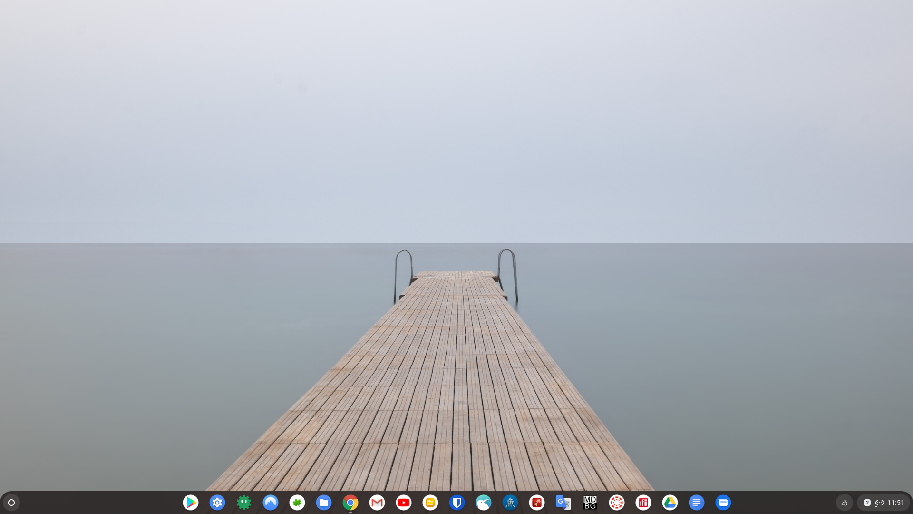Open the Messages app icon
913x514 pixels.
point(723,503)
